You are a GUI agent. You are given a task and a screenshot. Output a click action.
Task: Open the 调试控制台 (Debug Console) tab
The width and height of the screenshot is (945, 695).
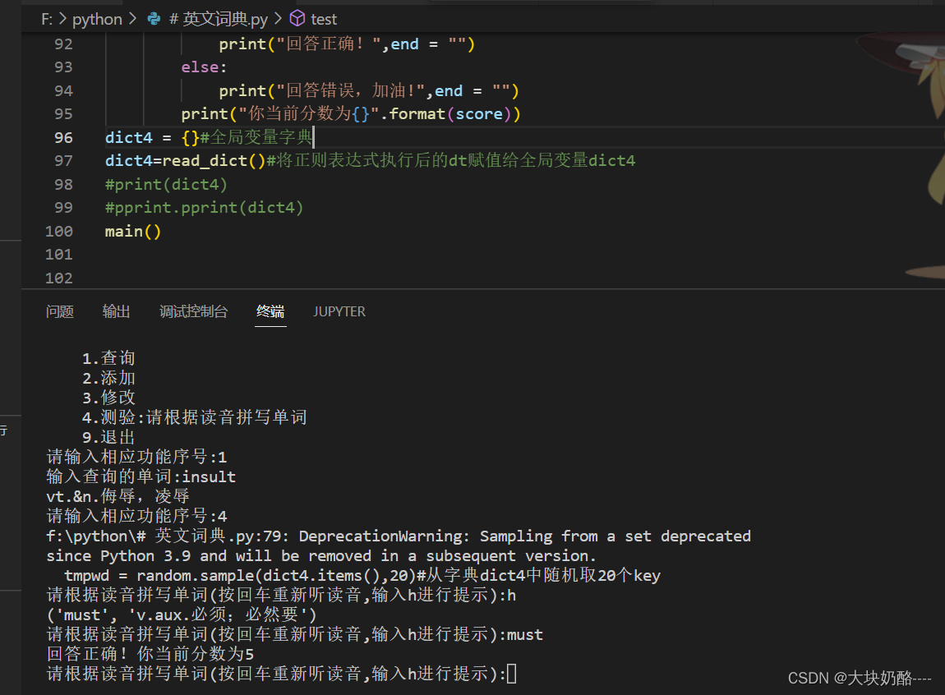pos(194,311)
